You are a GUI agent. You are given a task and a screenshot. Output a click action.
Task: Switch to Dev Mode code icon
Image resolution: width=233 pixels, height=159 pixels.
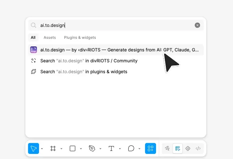pos(198,148)
